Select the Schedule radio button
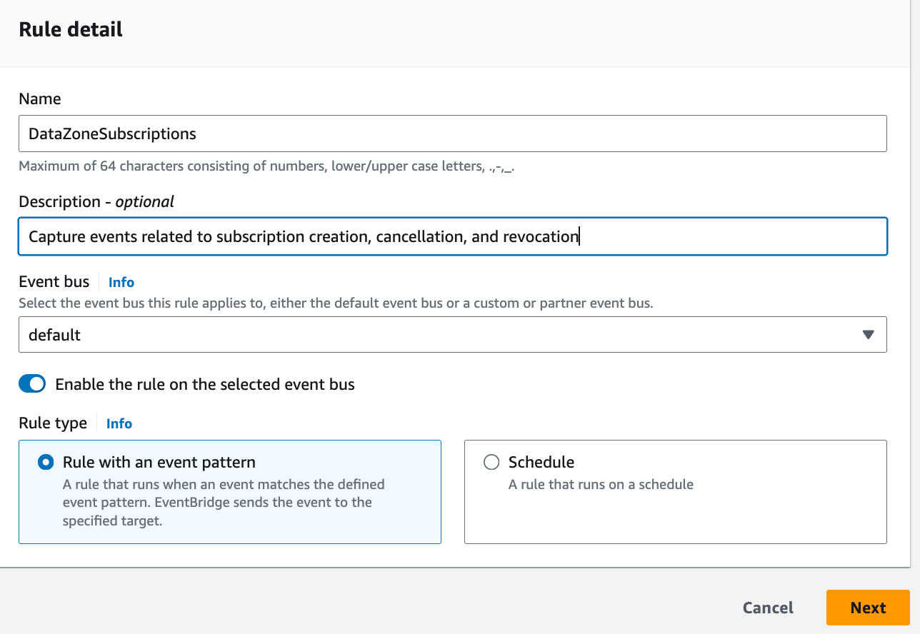920x634 pixels. (491, 463)
